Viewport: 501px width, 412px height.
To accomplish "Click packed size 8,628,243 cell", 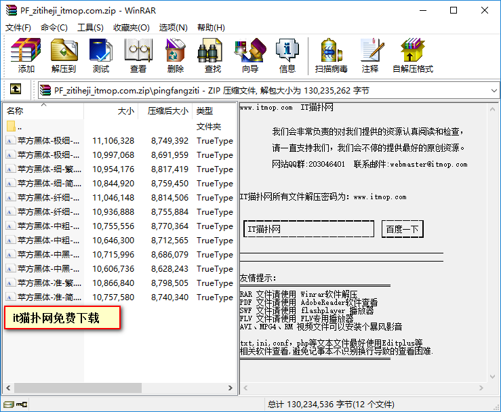I will coord(169,268).
